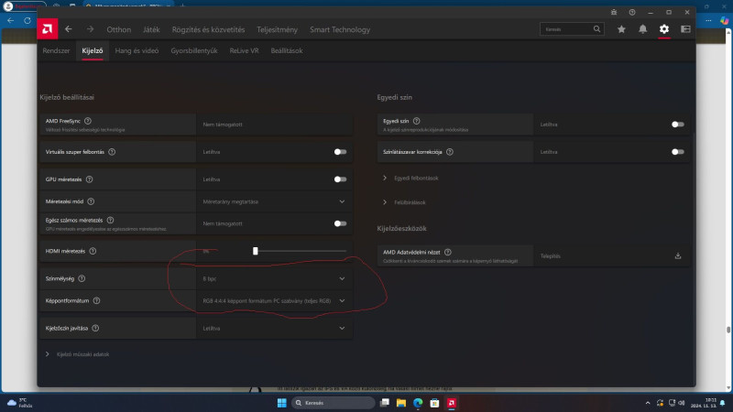Show Virtuális szuper felbontás help icon
This screenshot has width=733, height=412.
pos(112,152)
